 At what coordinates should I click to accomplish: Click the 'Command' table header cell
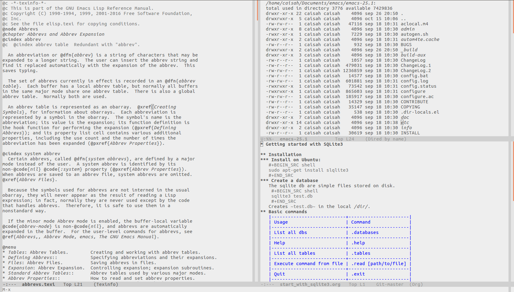(361, 222)
